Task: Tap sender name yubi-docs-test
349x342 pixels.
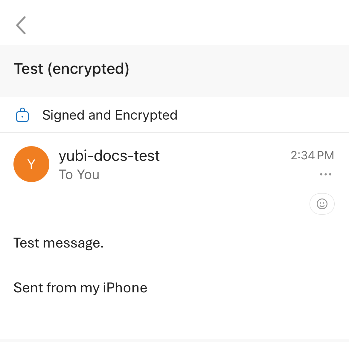Action: [x=109, y=156]
